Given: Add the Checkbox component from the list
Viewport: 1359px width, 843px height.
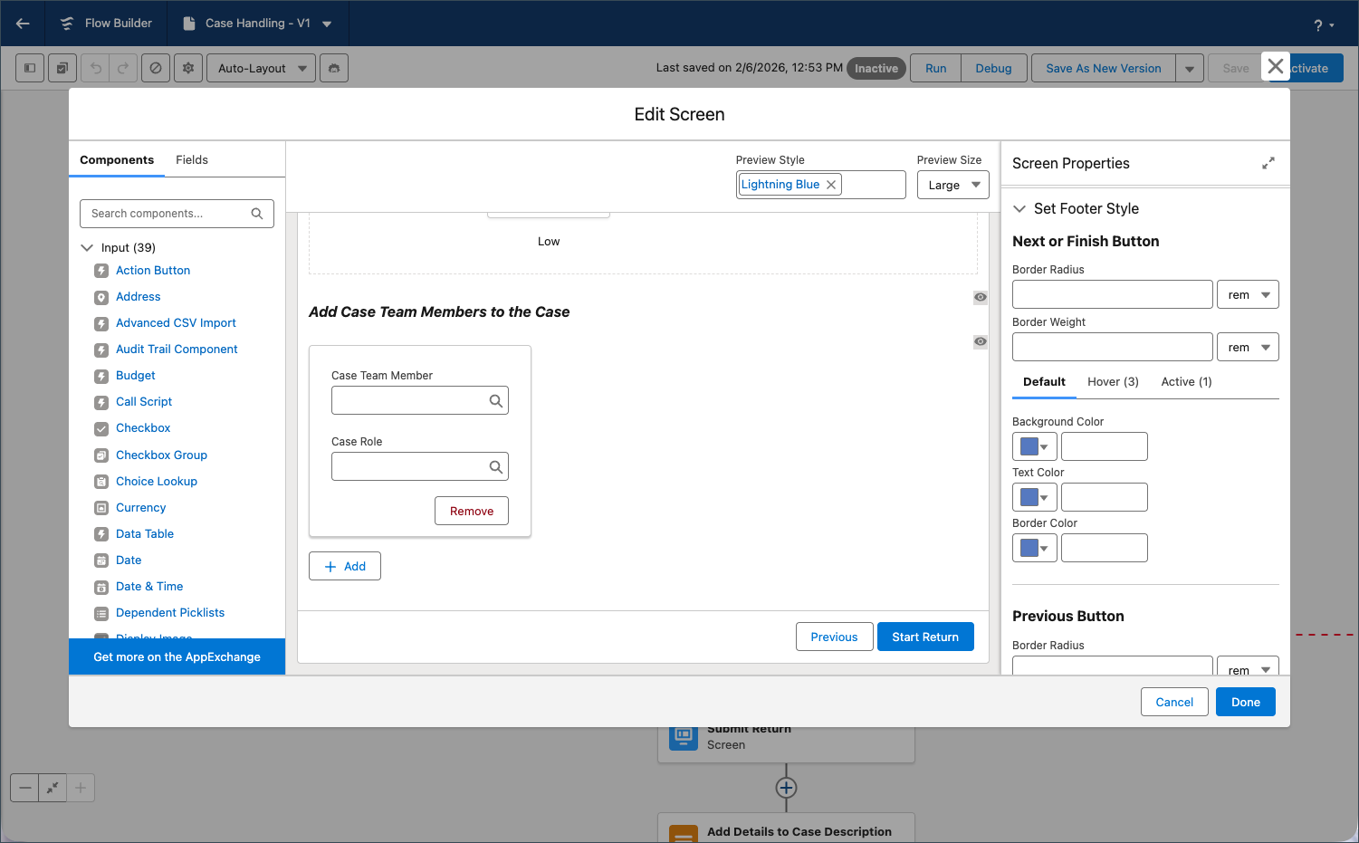Looking at the screenshot, I should (143, 428).
